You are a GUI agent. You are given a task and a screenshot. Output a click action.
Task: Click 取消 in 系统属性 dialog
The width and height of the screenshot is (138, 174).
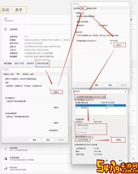coord(48,140)
